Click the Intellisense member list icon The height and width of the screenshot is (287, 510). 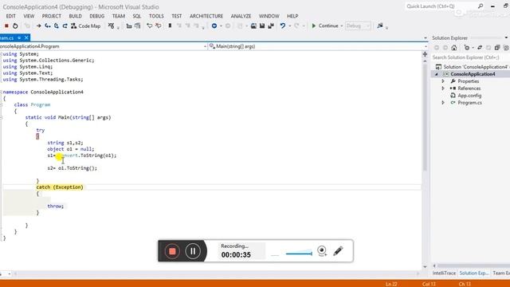click(x=112, y=26)
